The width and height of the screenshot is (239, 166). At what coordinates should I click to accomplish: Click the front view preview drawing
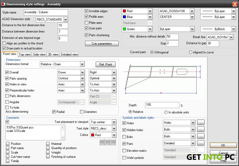point(163,79)
